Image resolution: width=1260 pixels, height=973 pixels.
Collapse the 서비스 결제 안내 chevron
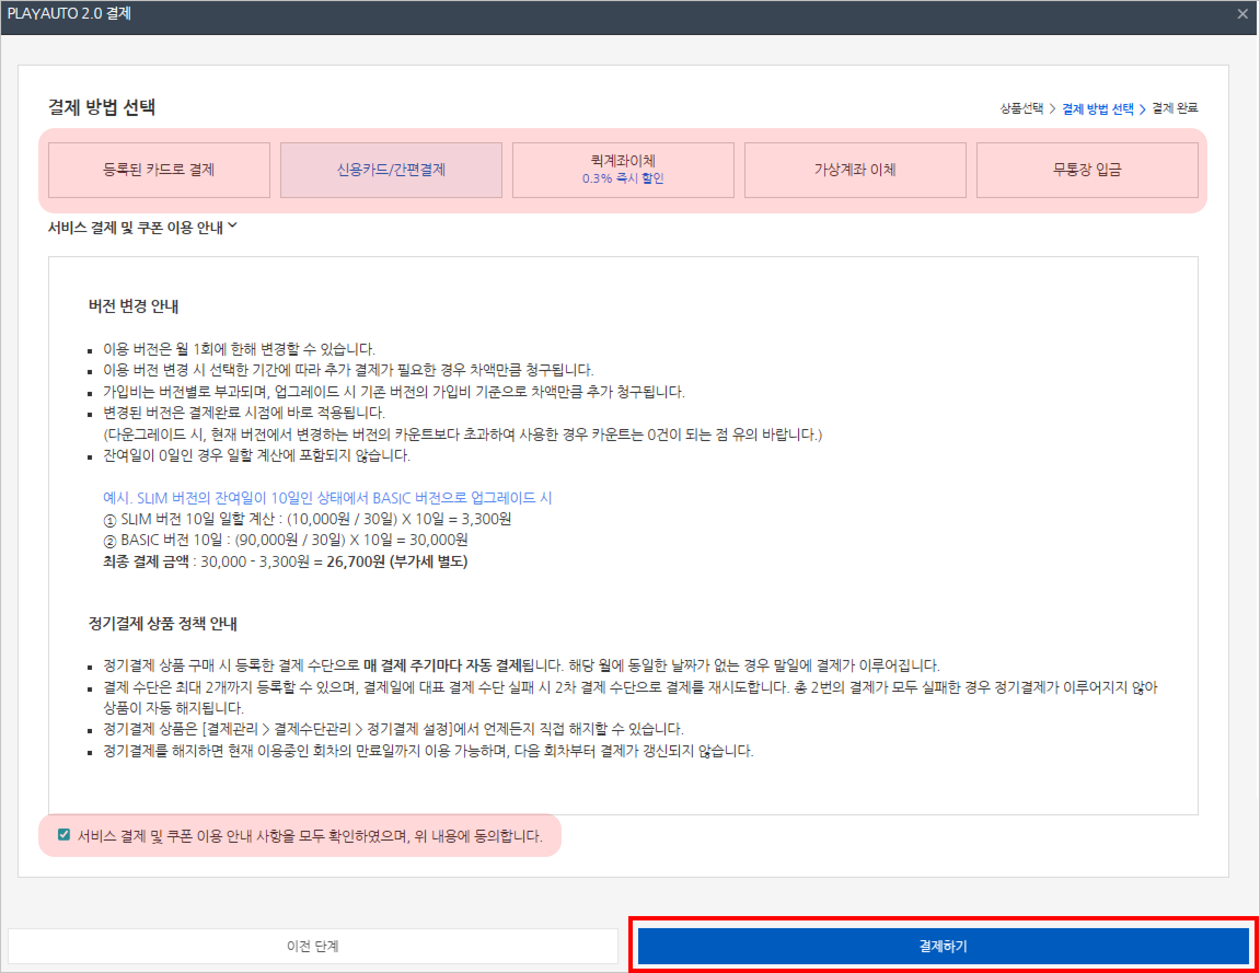(x=233, y=225)
